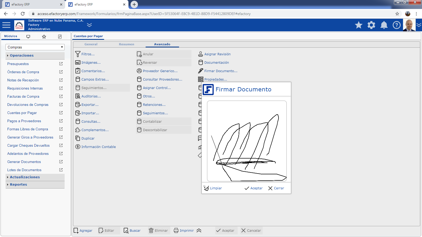This screenshot has width=422, height=237.
Task: Click Limpiar to clear the signature
Action: point(213,188)
